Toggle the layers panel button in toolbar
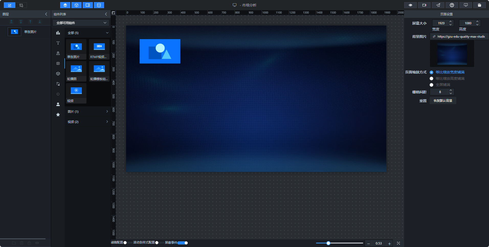Image resolution: width=489 pixels, height=247 pixels. tap(65, 5)
